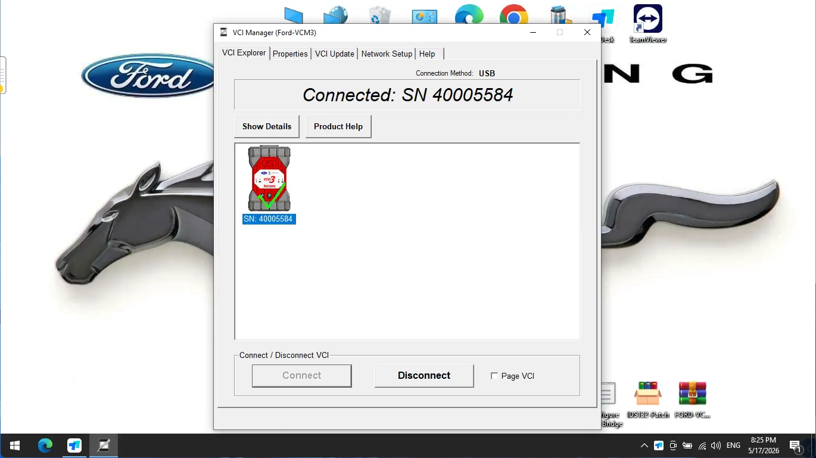
Task: Open the IDS132-Patch archive on desktop
Action: coord(648,400)
